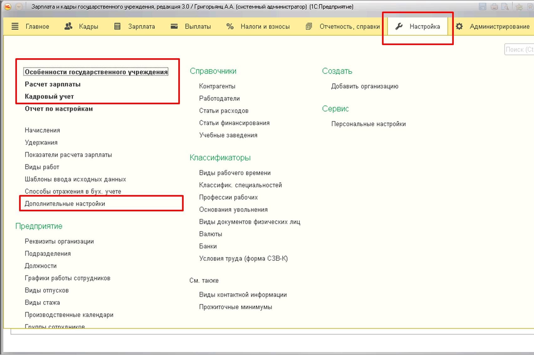
Task: Open the Прожиточные минимумы link
Action: [236, 307]
